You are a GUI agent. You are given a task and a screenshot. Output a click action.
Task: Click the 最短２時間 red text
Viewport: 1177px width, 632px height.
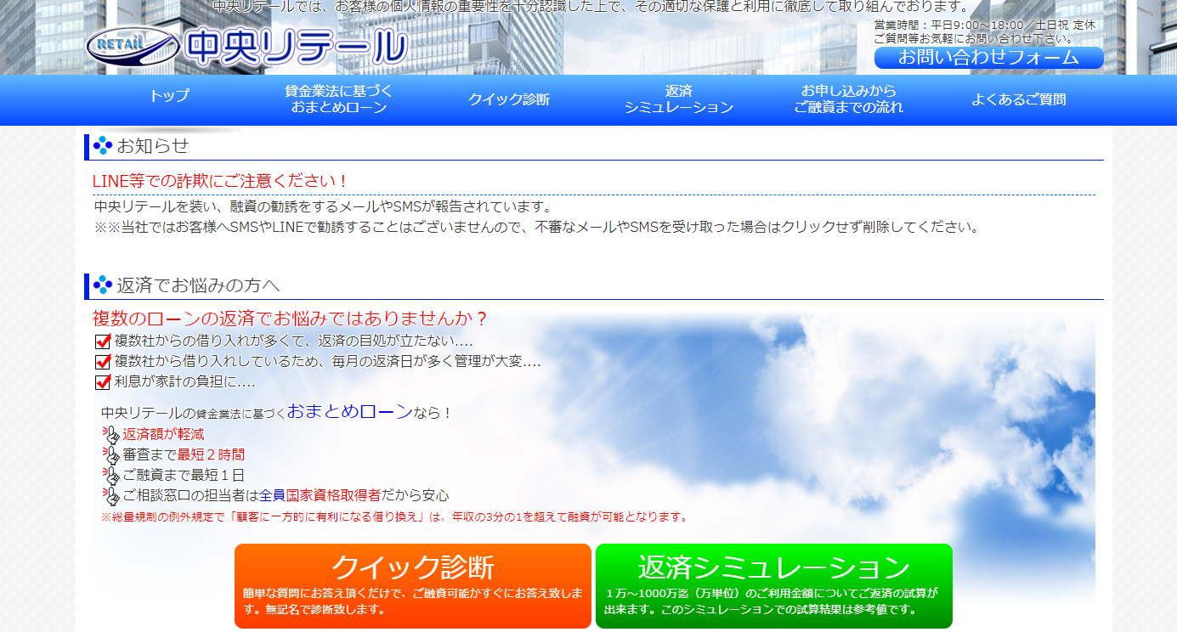point(211,454)
